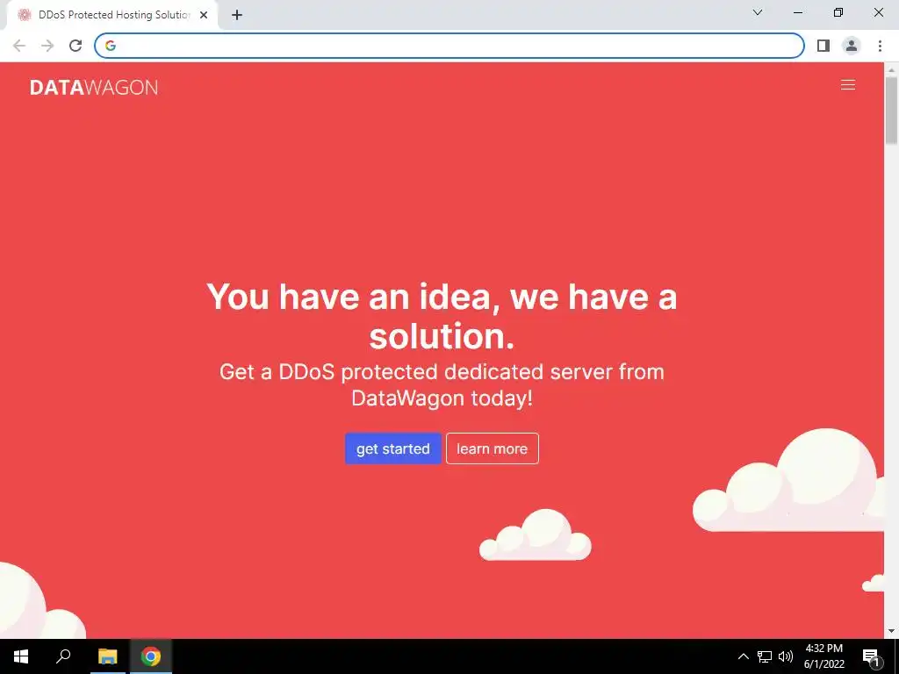Restore down the Chrome window
899x674 pixels.
[x=838, y=12]
